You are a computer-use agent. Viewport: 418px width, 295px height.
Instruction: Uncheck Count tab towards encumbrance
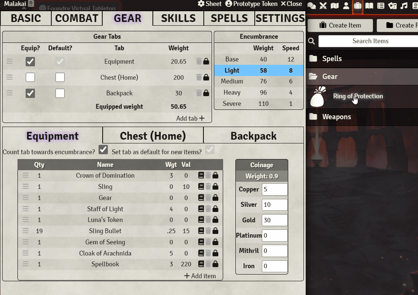pyautogui.click(x=103, y=150)
